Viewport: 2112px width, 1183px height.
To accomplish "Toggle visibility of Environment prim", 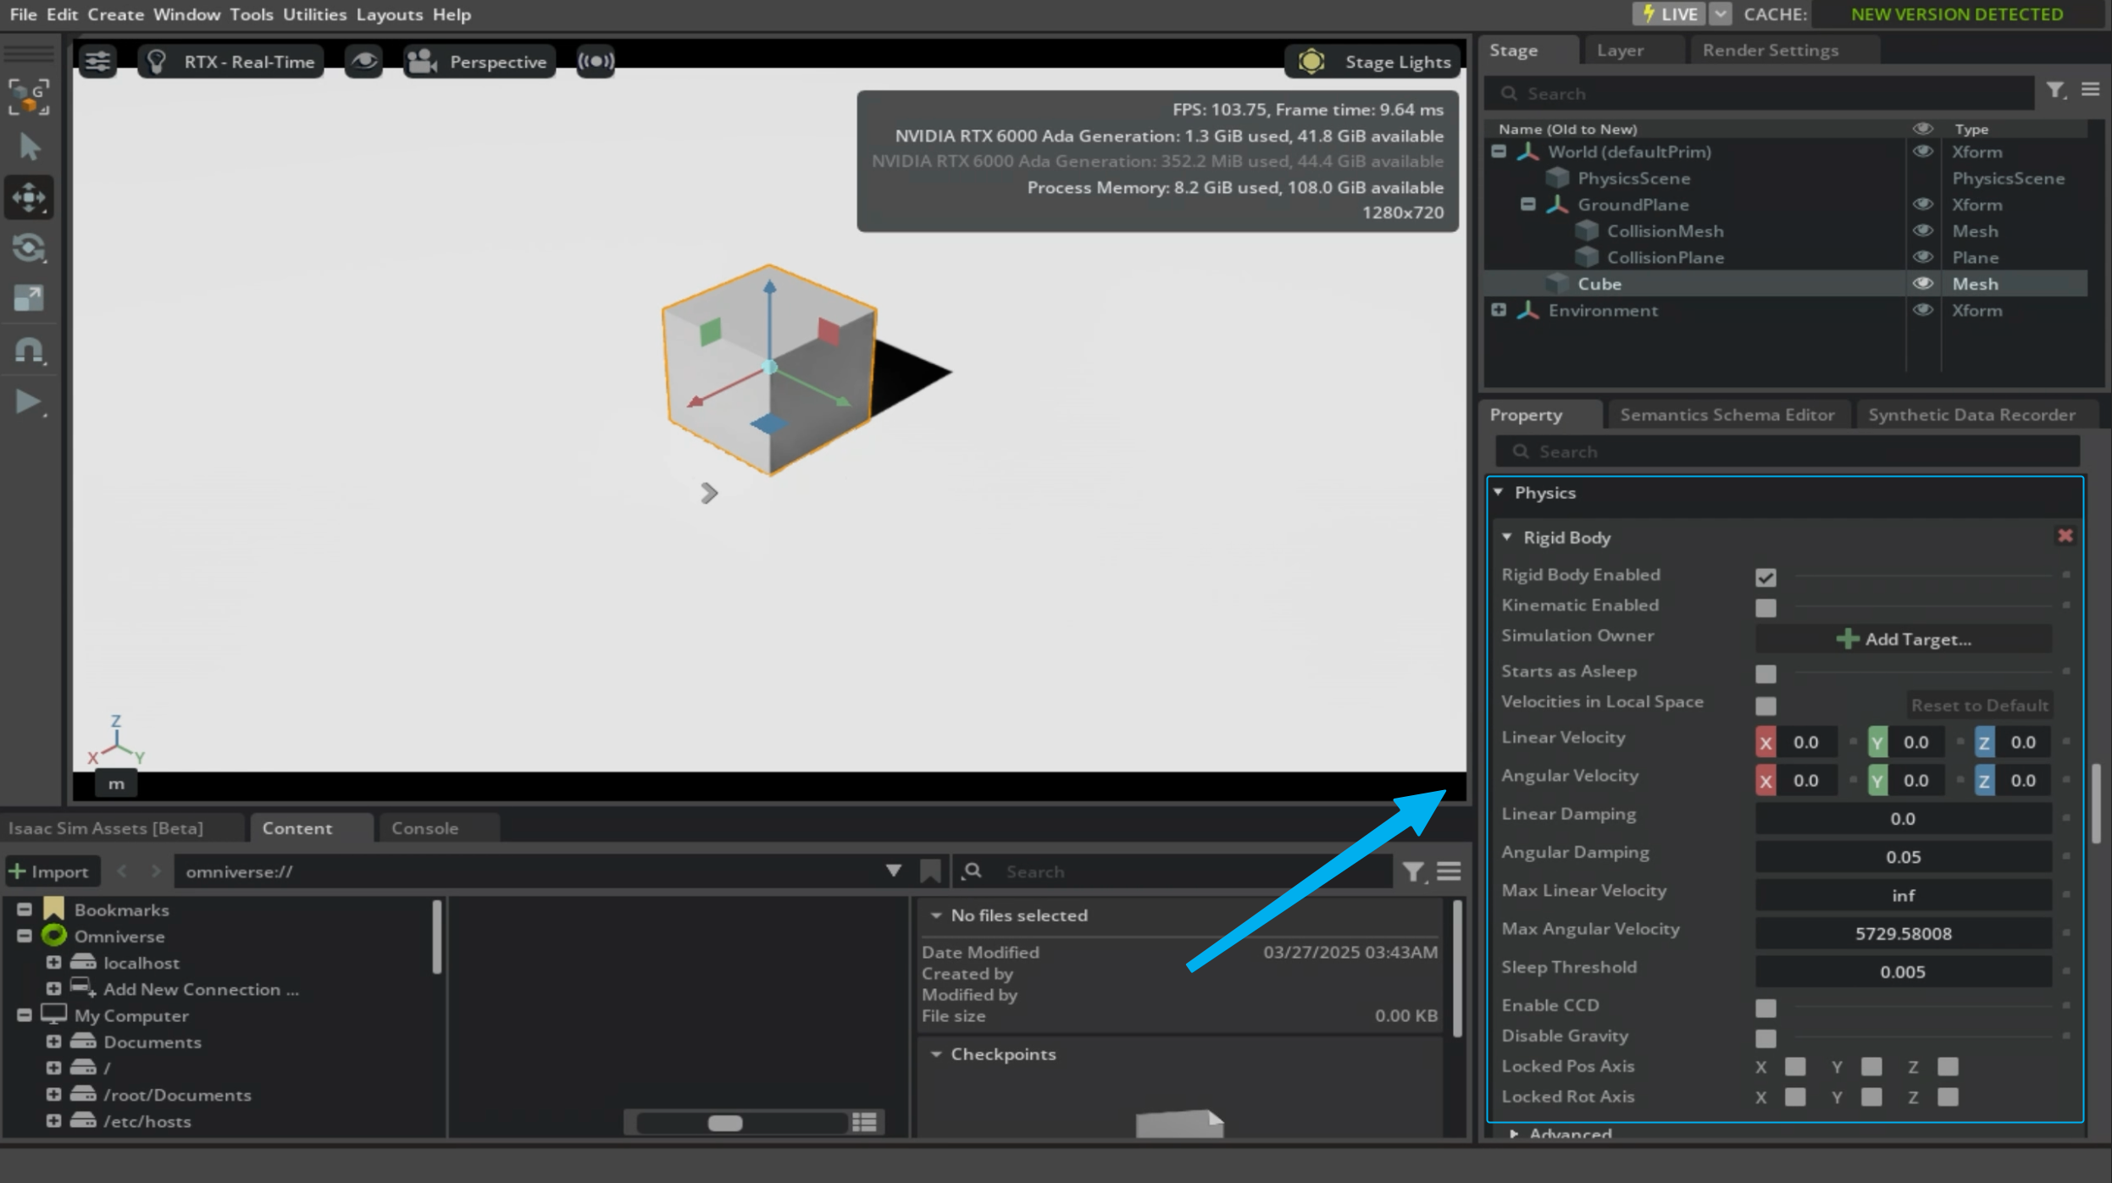I will [1922, 310].
